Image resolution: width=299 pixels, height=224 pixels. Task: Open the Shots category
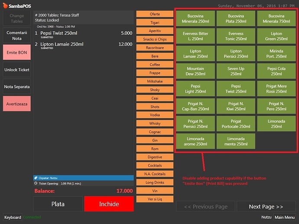(155, 107)
